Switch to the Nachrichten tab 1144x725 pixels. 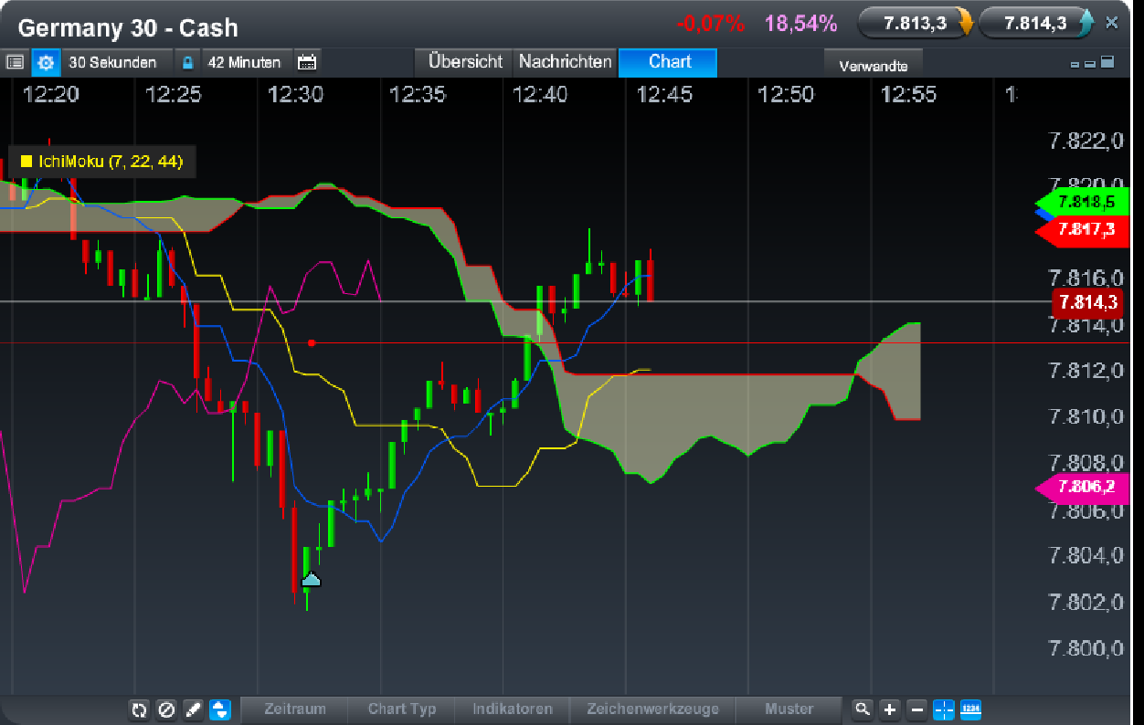tap(566, 62)
